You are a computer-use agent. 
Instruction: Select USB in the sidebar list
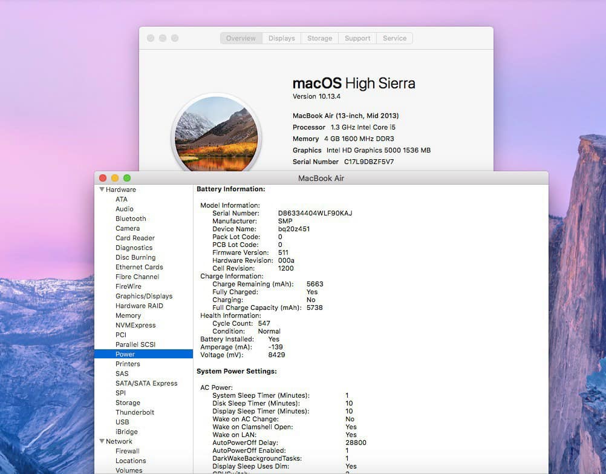click(x=122, y=422)
